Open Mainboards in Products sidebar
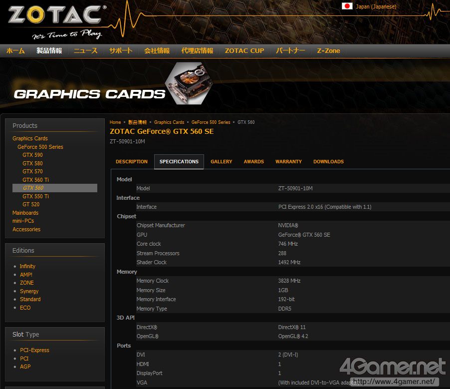The height and width of the screenshot is (389, 450). point(25,213)
